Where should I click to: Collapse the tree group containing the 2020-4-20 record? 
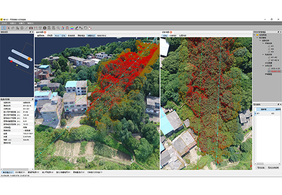click(x=263, y=66)
